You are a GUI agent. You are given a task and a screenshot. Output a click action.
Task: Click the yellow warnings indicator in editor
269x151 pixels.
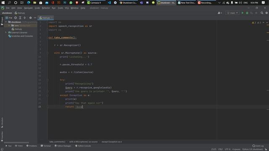(x=254, y=23)
